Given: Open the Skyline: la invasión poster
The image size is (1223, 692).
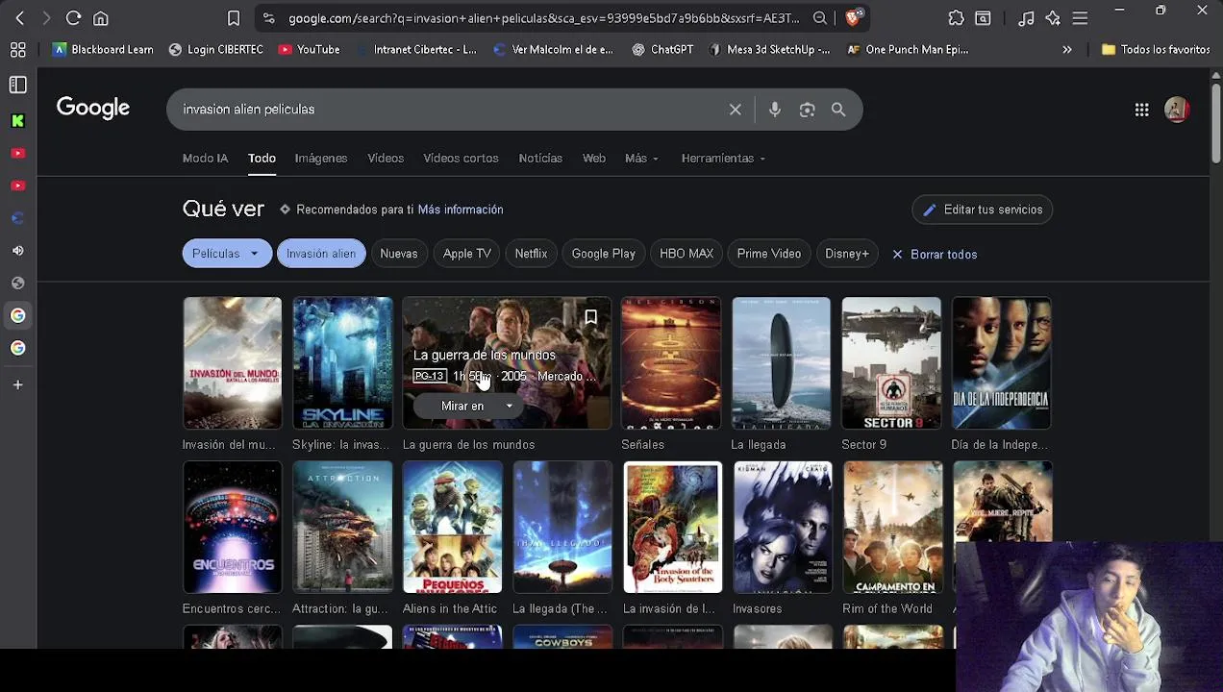Looking at the screenshot, I should point(342,363).
